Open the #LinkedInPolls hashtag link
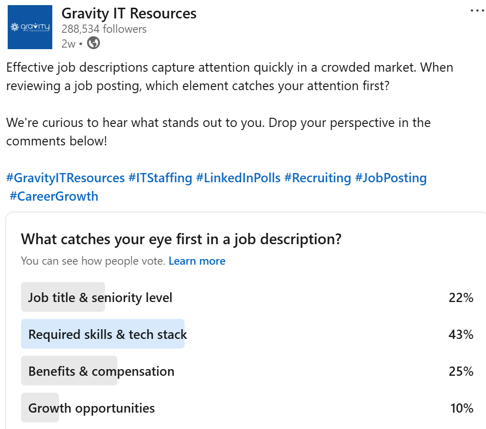The height and width of the screenshot is (429, 486). coord(238,178)
